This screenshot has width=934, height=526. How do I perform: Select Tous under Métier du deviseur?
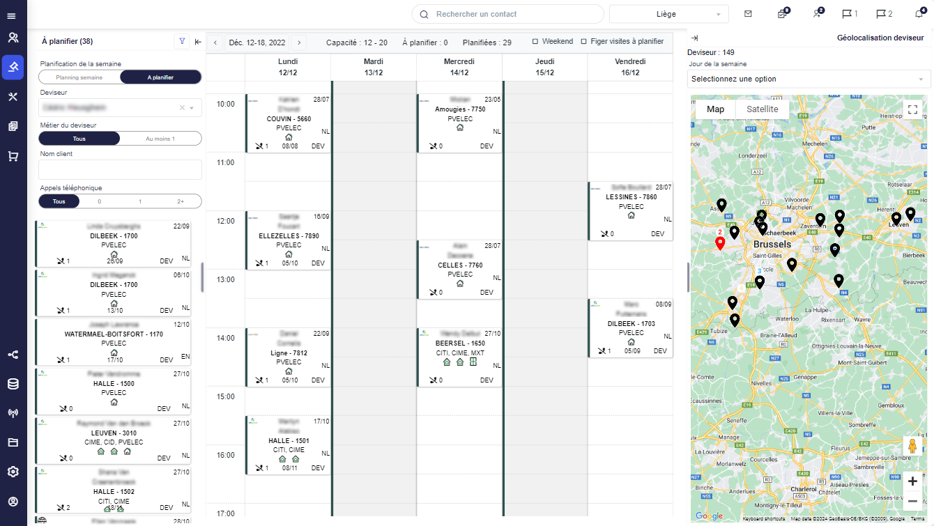coord(79,139)
